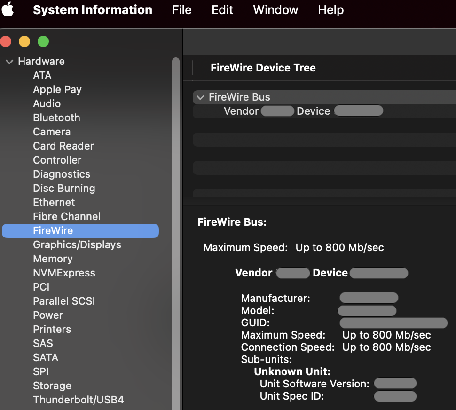This screenshot has height=410, width=456.
Task: Select SATA in the sidebar
Action: click(x=46, y=357)
